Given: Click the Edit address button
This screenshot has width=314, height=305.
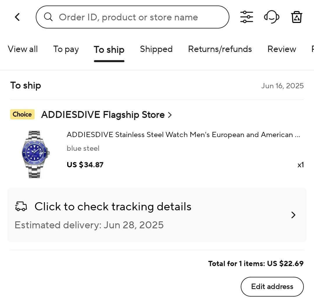Looking at the screenshot, I should [272, 287].
